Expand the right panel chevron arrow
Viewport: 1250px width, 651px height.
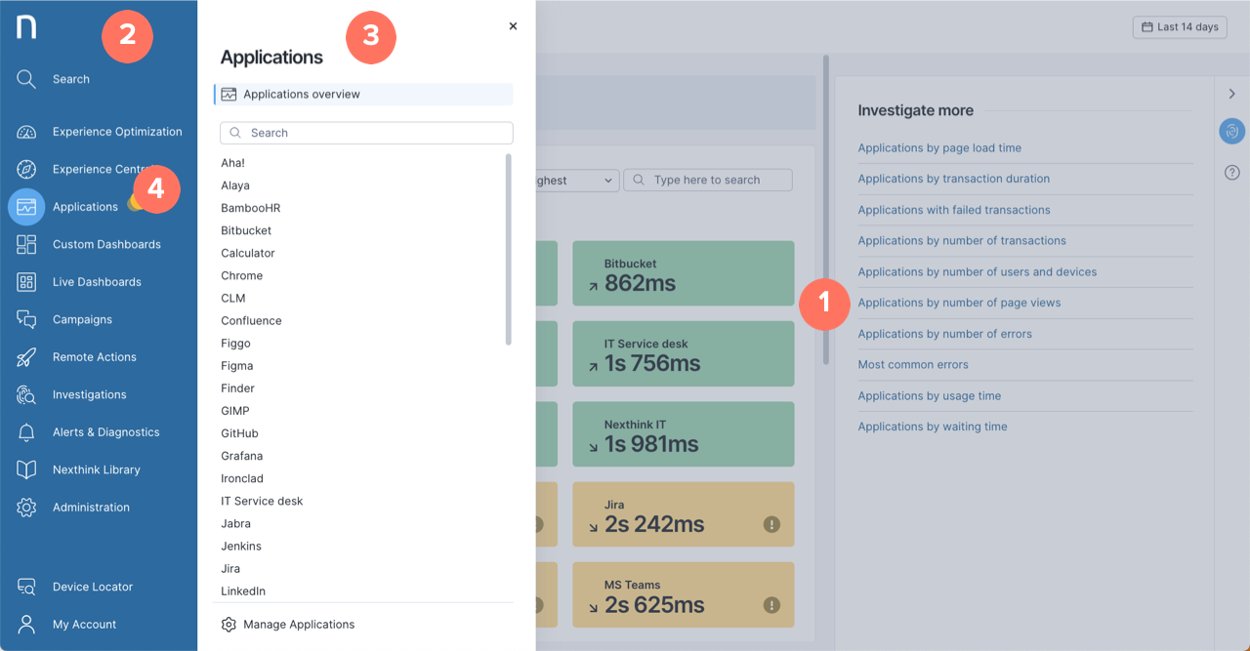1231,94
